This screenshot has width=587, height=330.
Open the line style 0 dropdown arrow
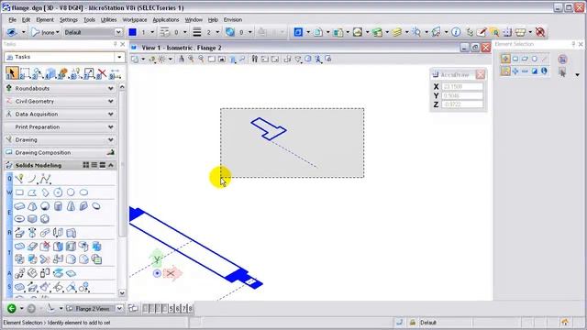[184, 32]
